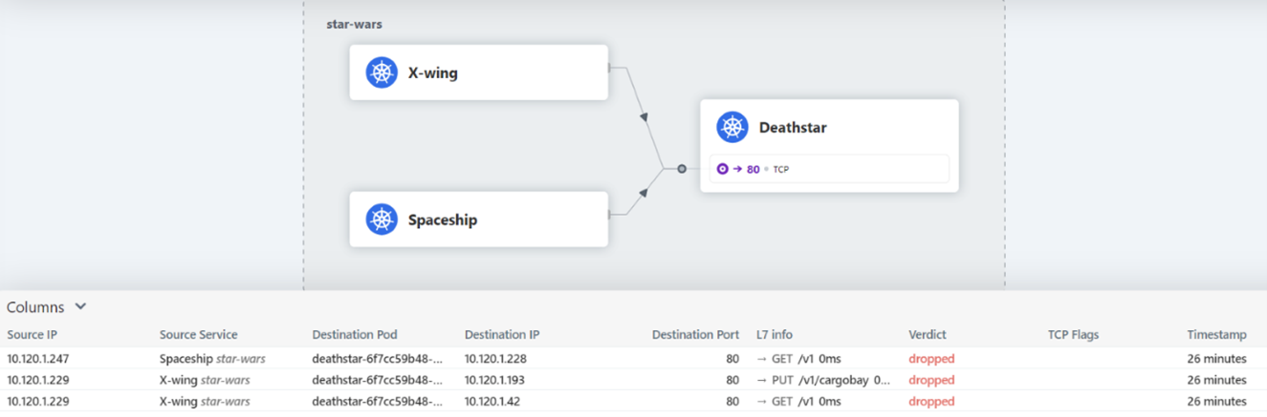Click the connector junction dot before Deathstar
This screenshot has width=1267, height=417.
(x=682, y=169)
